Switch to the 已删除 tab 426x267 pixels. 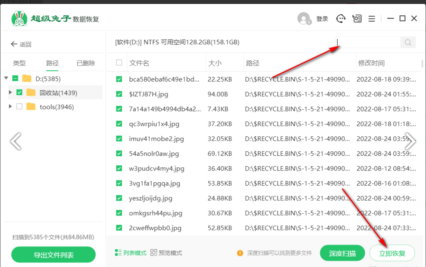[x=86, y=63]
